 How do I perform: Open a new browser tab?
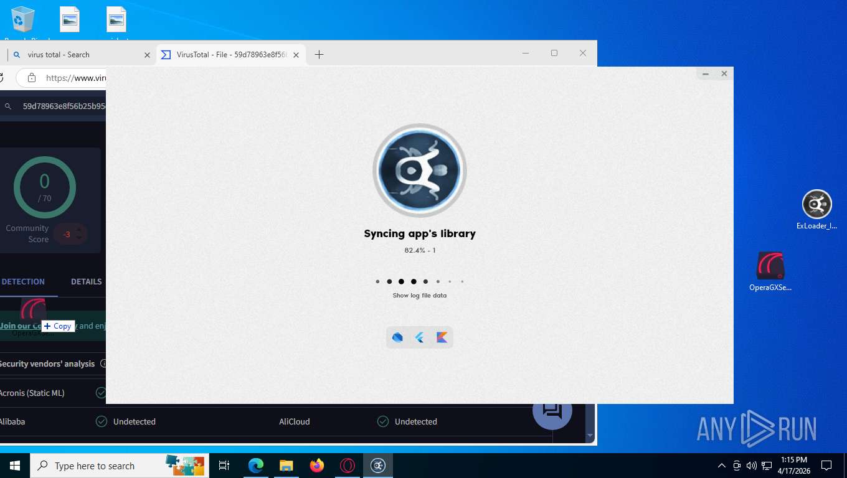tap(319, 55)
